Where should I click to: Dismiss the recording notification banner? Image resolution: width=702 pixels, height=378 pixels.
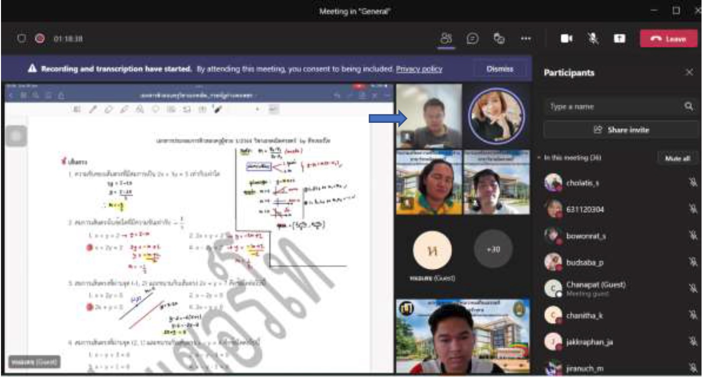click(x=499, y=69)
